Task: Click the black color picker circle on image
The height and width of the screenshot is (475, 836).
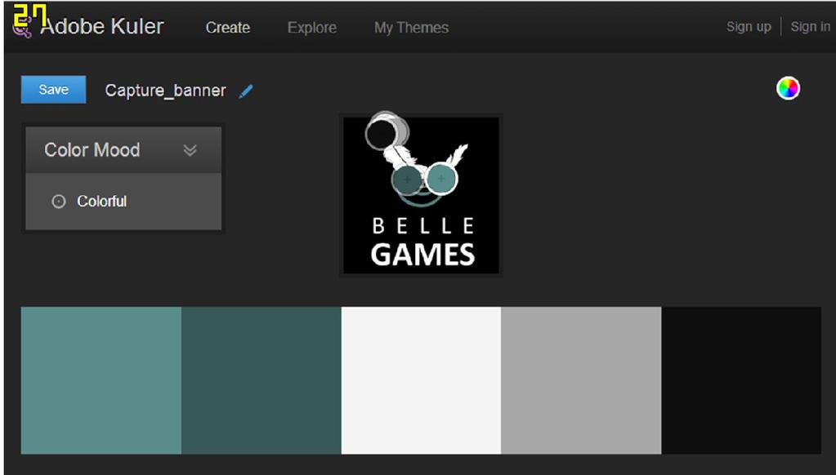Action: click(x=381, y=134)
